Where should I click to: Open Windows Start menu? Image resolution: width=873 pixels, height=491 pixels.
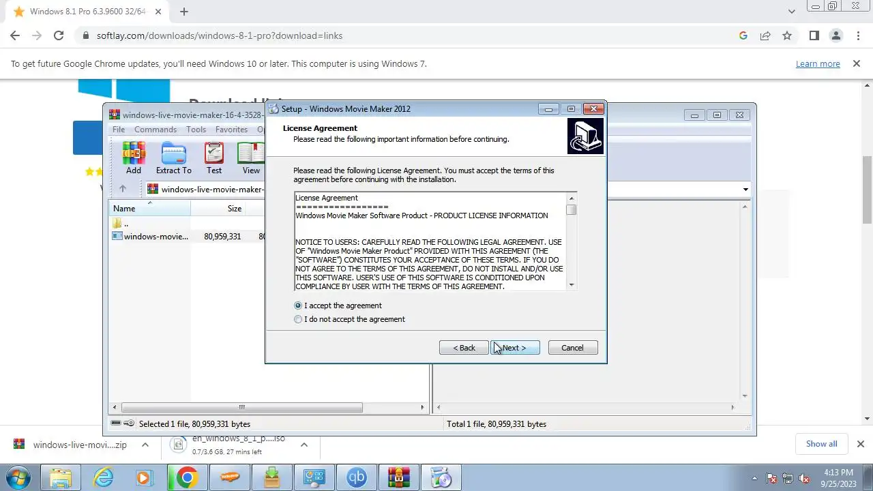pos(18,477)
